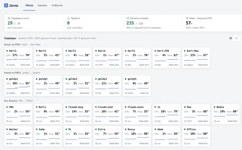The height and width of the screenshot is (150, 242).
Task: Click the Karl1 CPU sparkline chart
Action: [x=12, y=60]
